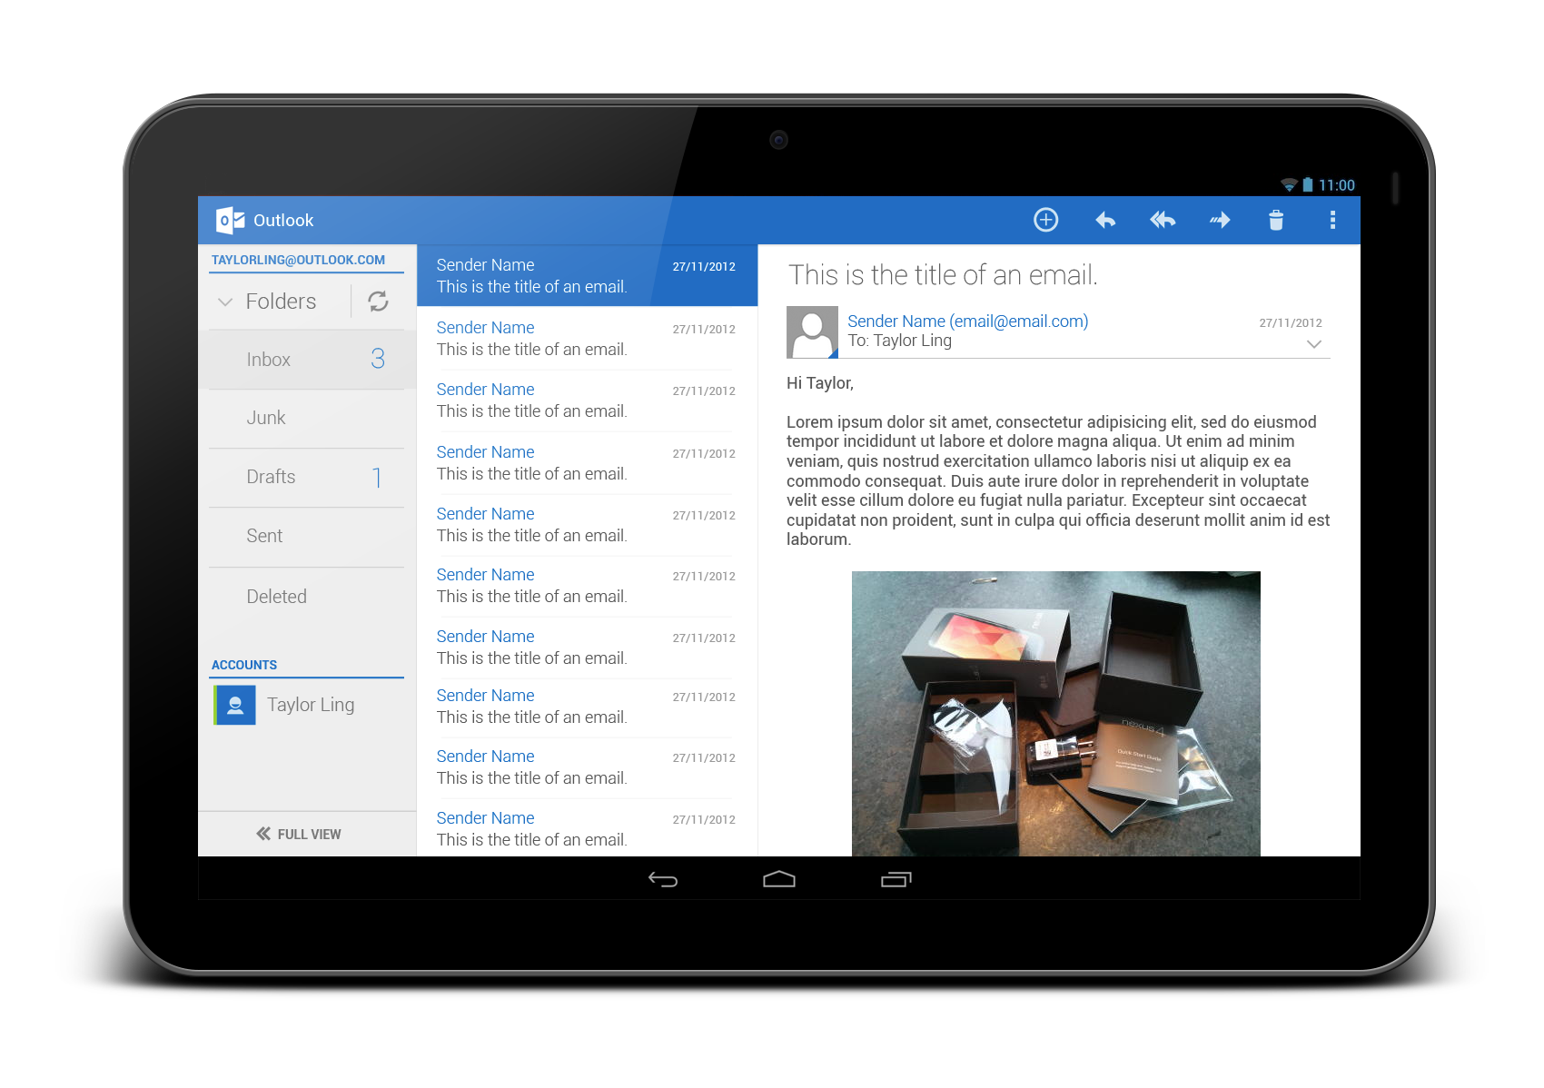Forward the open email
Image resolution: width=1544 pixels, height=1088 pixels.
point(1219,220)
